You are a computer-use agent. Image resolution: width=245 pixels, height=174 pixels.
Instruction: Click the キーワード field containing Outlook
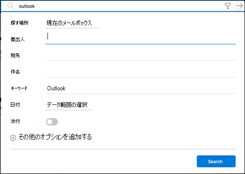140,88
